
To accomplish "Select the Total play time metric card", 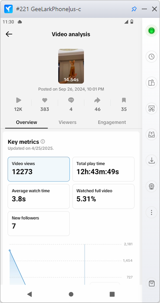I will 103,169.
